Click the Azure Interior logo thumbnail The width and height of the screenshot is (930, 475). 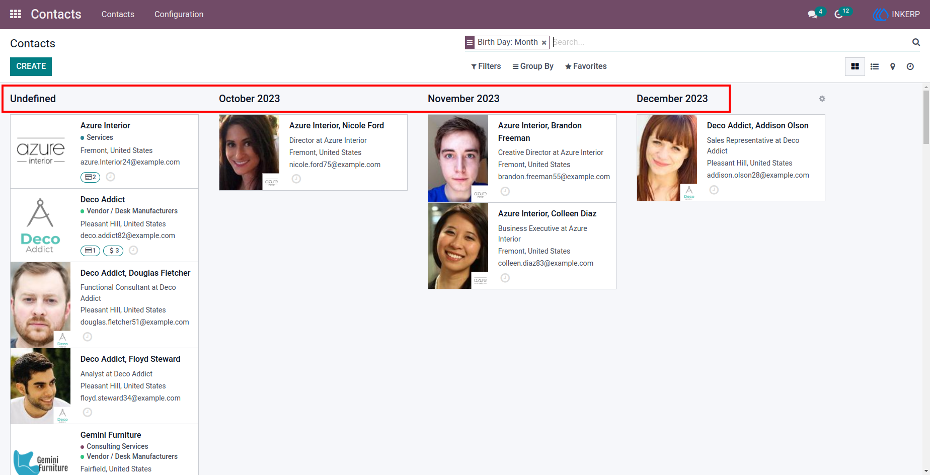41,151
